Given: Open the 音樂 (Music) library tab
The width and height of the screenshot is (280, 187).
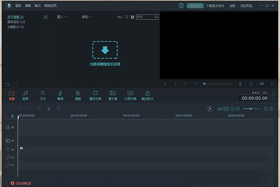Looking at the screenshot, I should click(x=26, y=95).
